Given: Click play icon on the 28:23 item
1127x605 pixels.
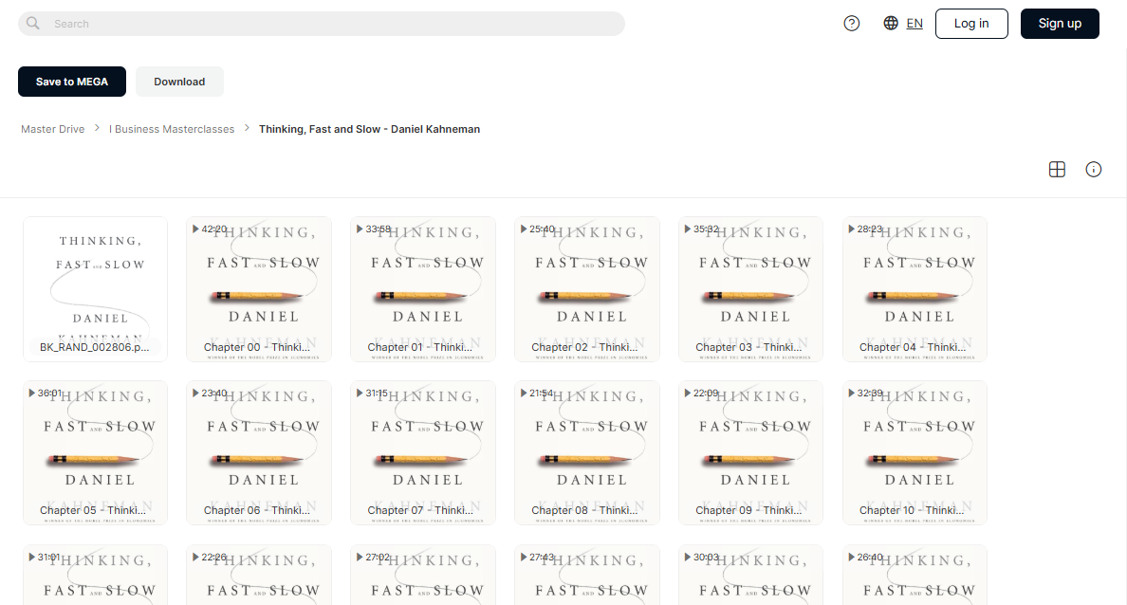Looking at the screenshot, I should coord(851,229).
